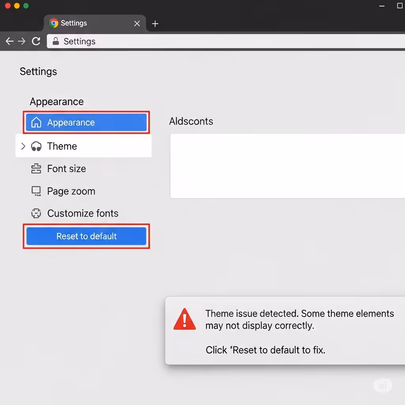Image resolution: width=405 pixels, height=405 pixels.
Task: Click the theme issue warning message
Action: coord(300,320)
